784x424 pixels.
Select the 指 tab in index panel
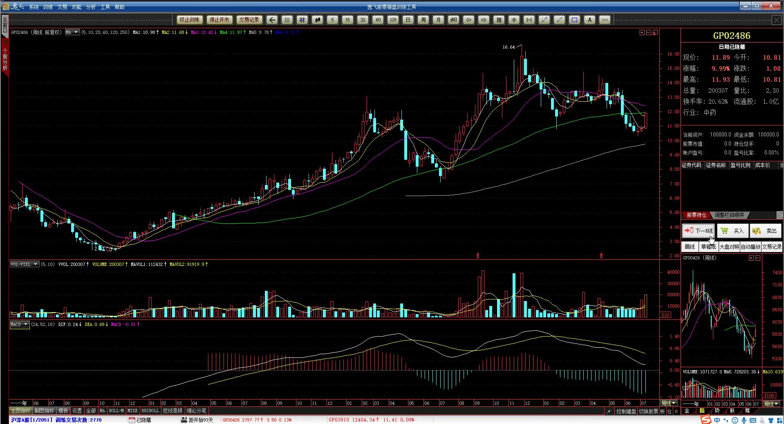pos(702,411)
